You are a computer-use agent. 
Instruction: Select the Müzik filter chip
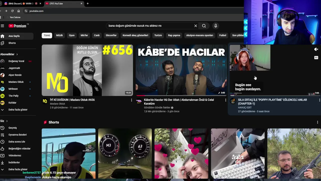tap(59, 35)
